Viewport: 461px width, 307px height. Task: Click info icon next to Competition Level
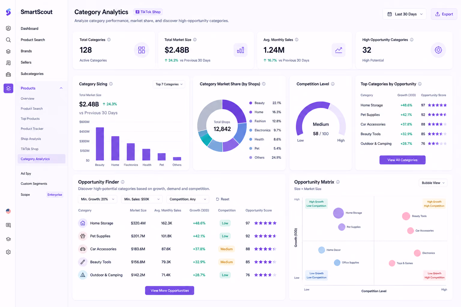tap(333, 84)
